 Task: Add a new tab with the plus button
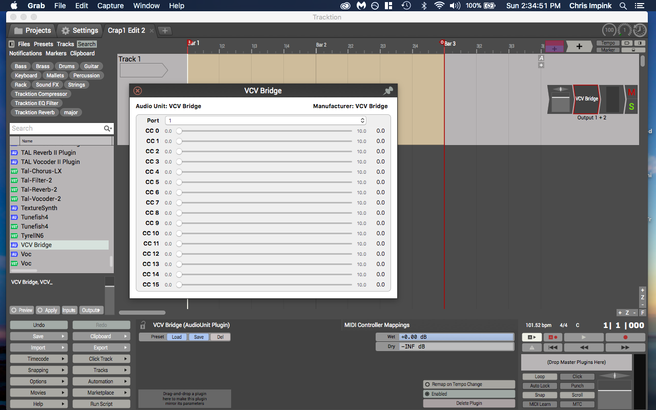pyautogui.click(x=165, y=31)
